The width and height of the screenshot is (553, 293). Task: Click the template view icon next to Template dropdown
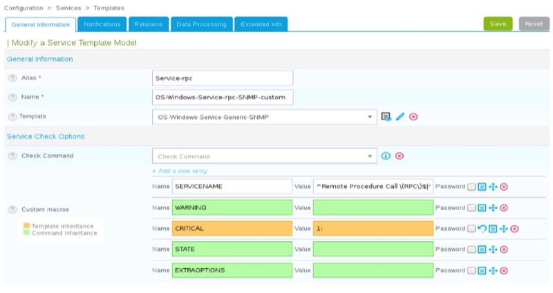coord(386,117)
